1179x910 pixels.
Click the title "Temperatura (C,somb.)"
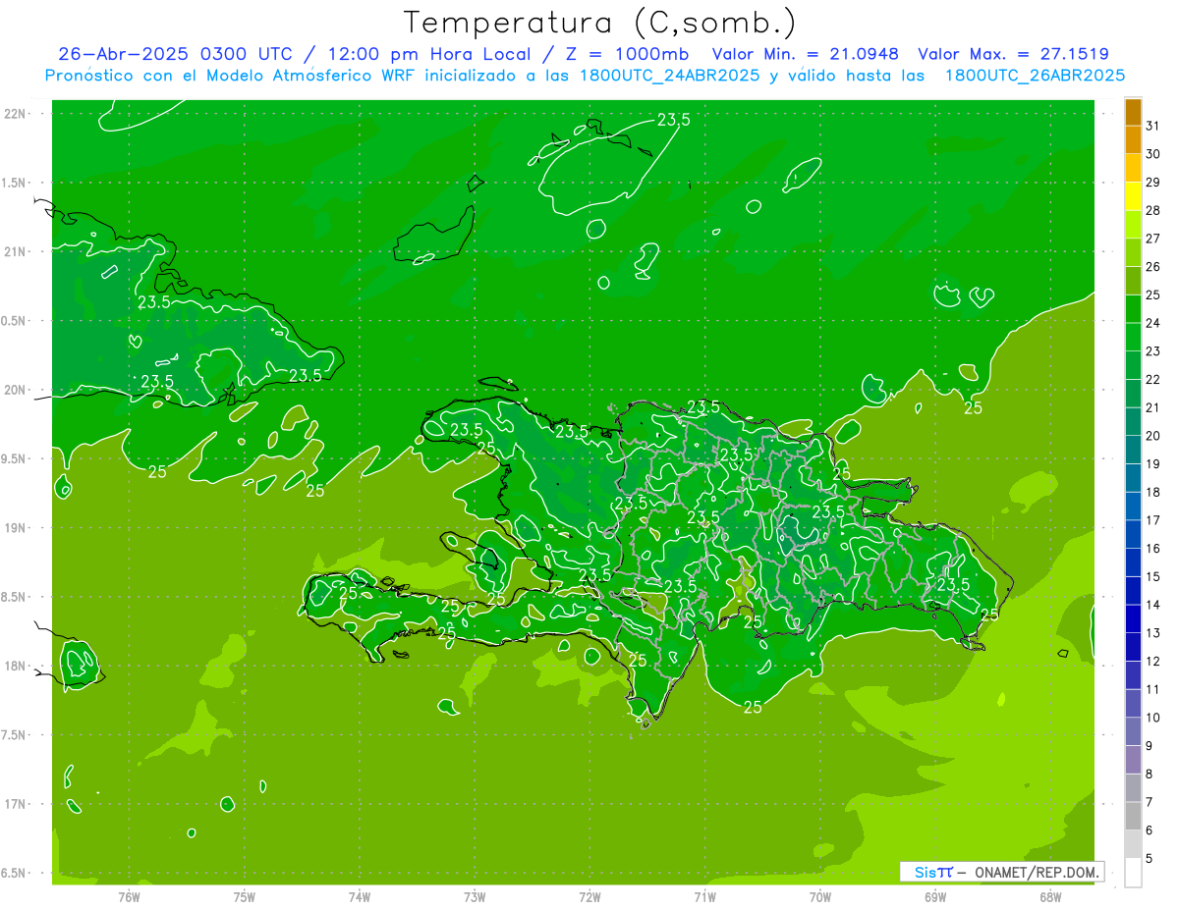pos(600,23)
